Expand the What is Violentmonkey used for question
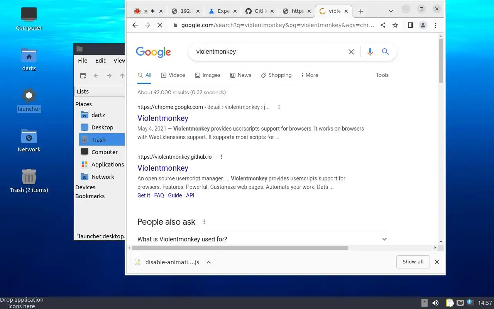The image size is (494, 309). [x=263, y=239]
